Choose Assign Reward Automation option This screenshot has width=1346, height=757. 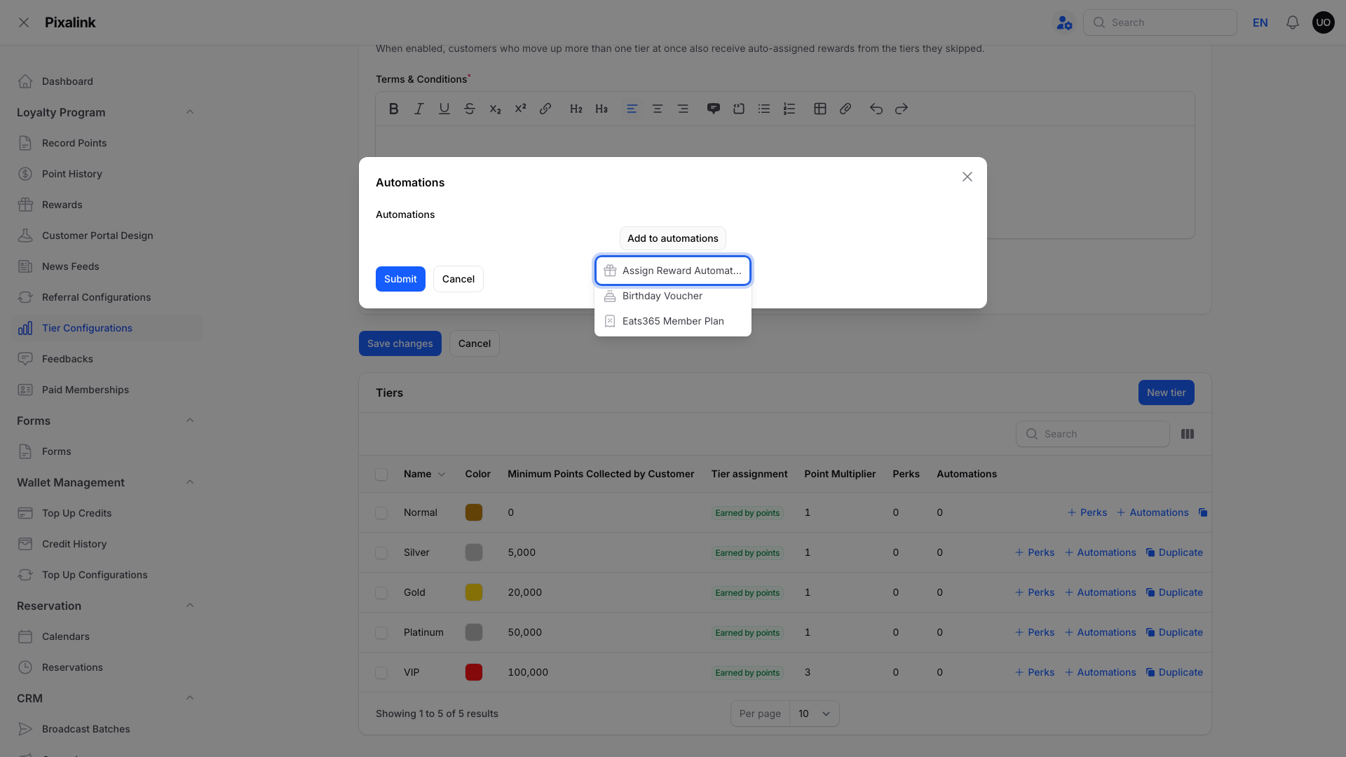673,271
